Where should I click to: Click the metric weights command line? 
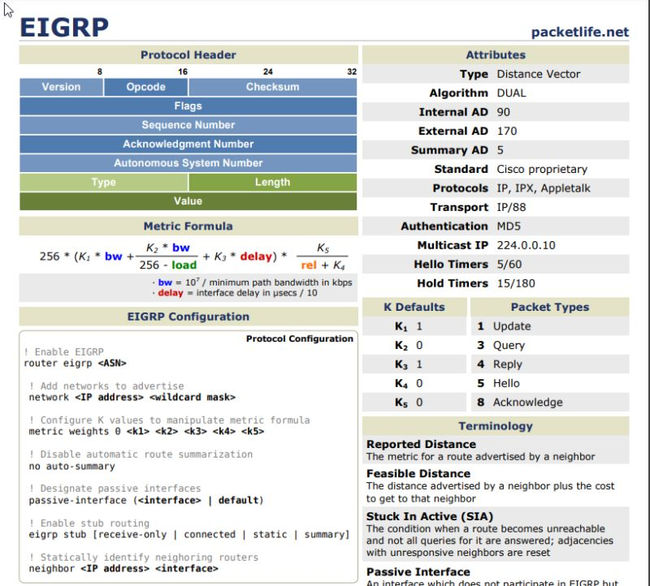click(x=146, y=432)
